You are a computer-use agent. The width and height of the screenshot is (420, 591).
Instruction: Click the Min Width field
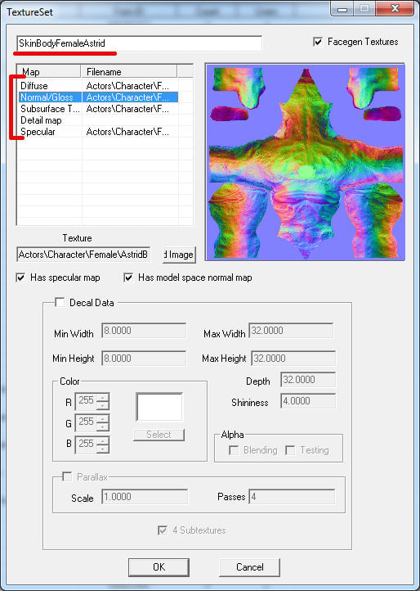[144, 331]
